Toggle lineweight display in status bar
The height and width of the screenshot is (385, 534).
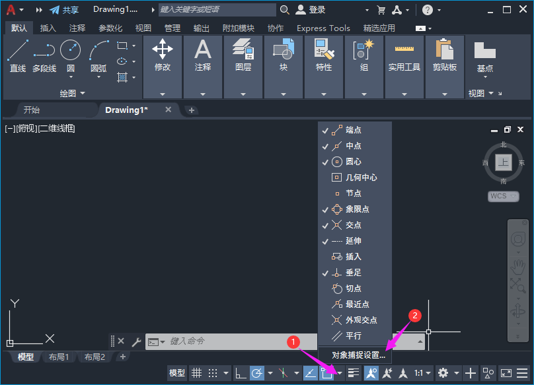[354, 373]
